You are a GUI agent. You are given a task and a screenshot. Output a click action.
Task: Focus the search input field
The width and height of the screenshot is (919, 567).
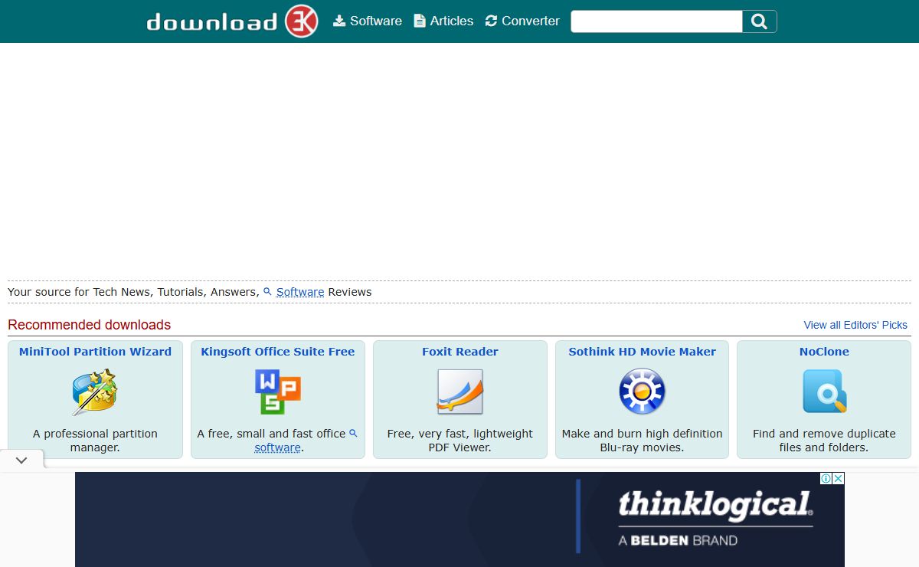pos(656,21)
